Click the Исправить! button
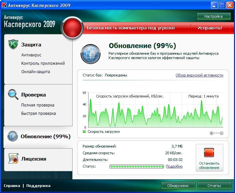The width and height of the screenshot is (236, 193). (210, 28)
